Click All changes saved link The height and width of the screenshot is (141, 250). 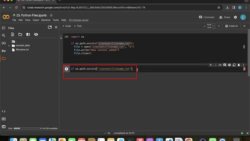(79, 20)
